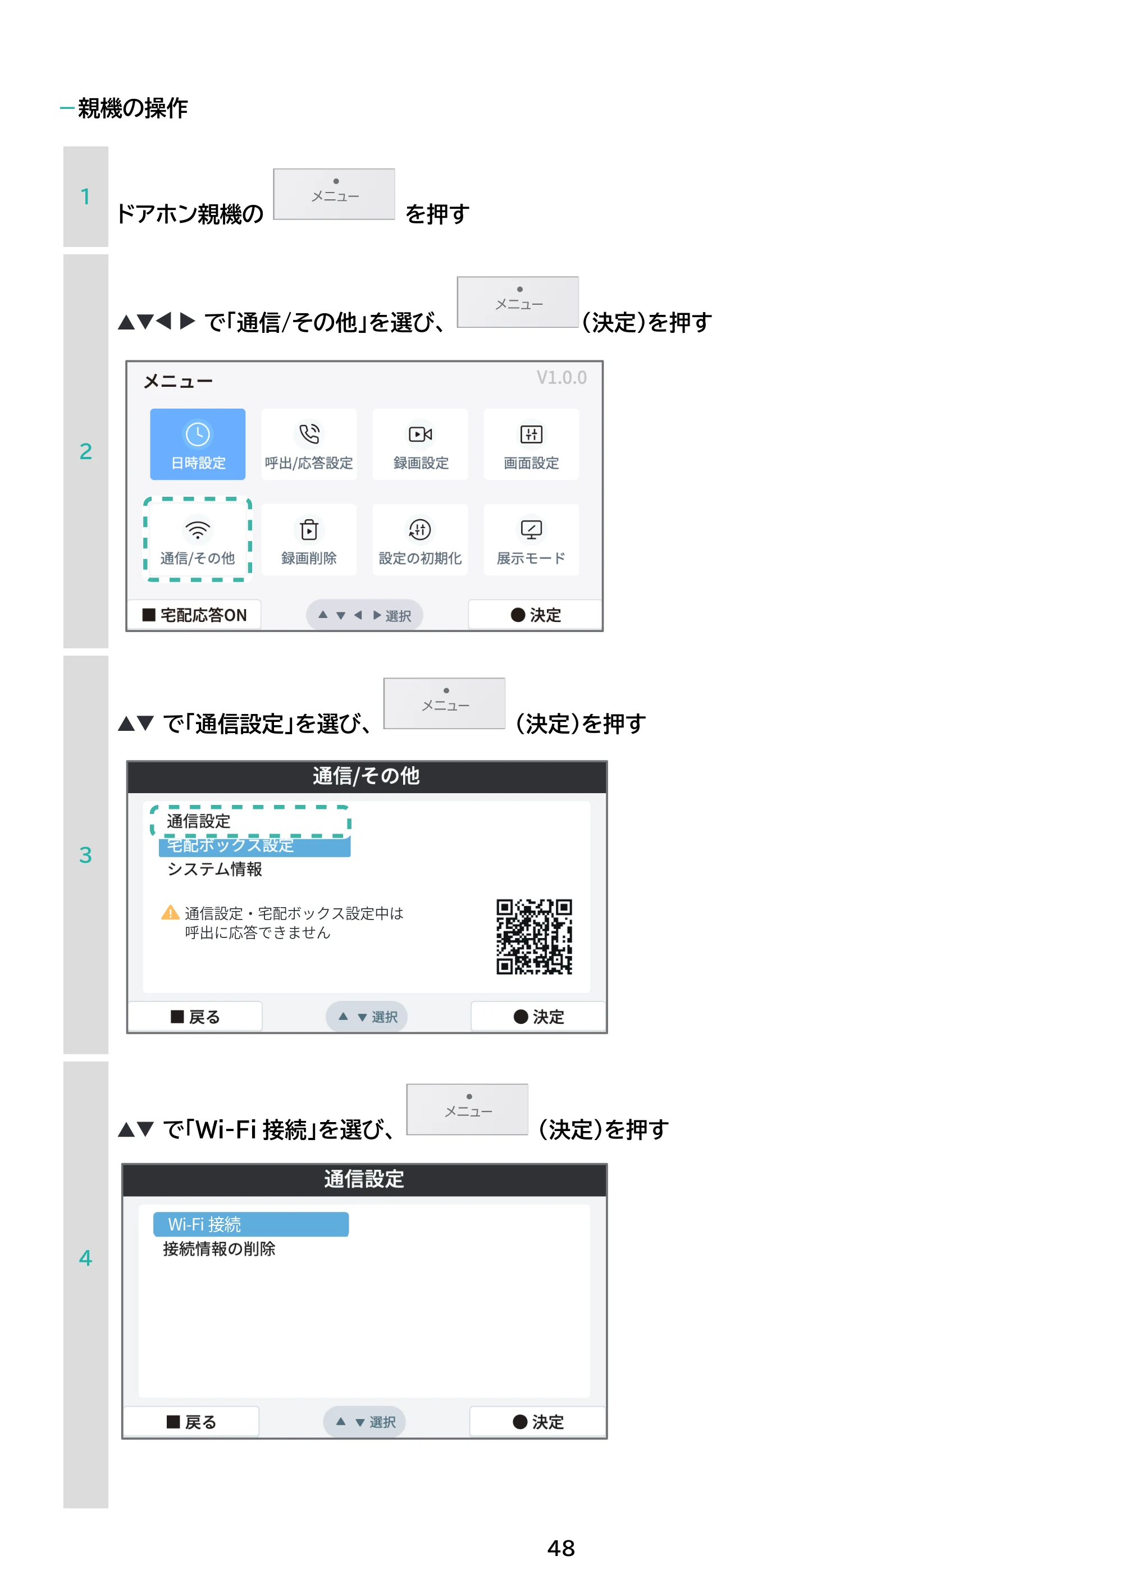Select the システム情報 row
The height and width of the screenshot is (1588, 1123).
[x=214, y=869]
